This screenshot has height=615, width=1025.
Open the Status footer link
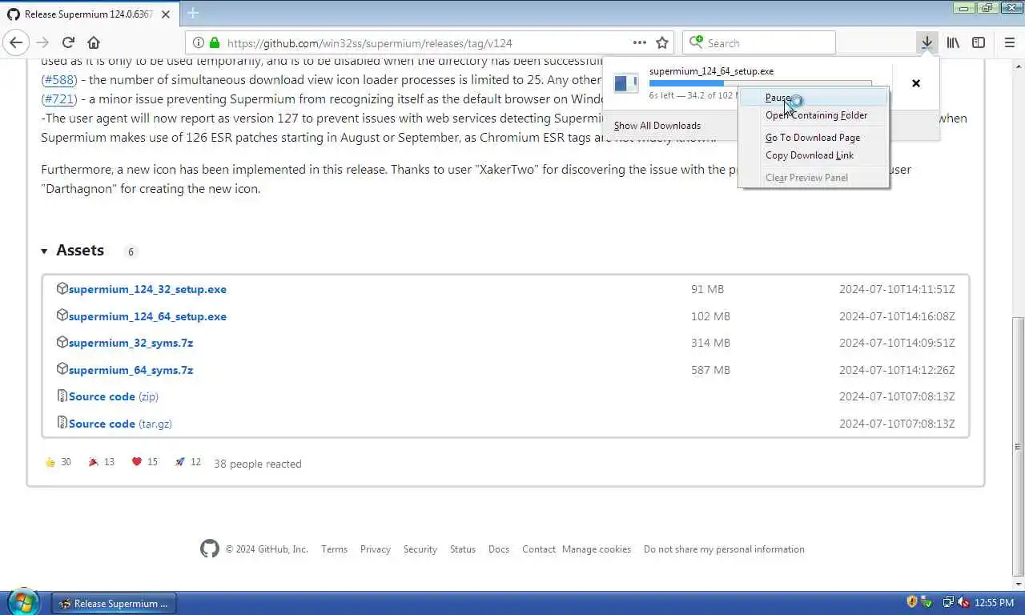click(463, 549)
